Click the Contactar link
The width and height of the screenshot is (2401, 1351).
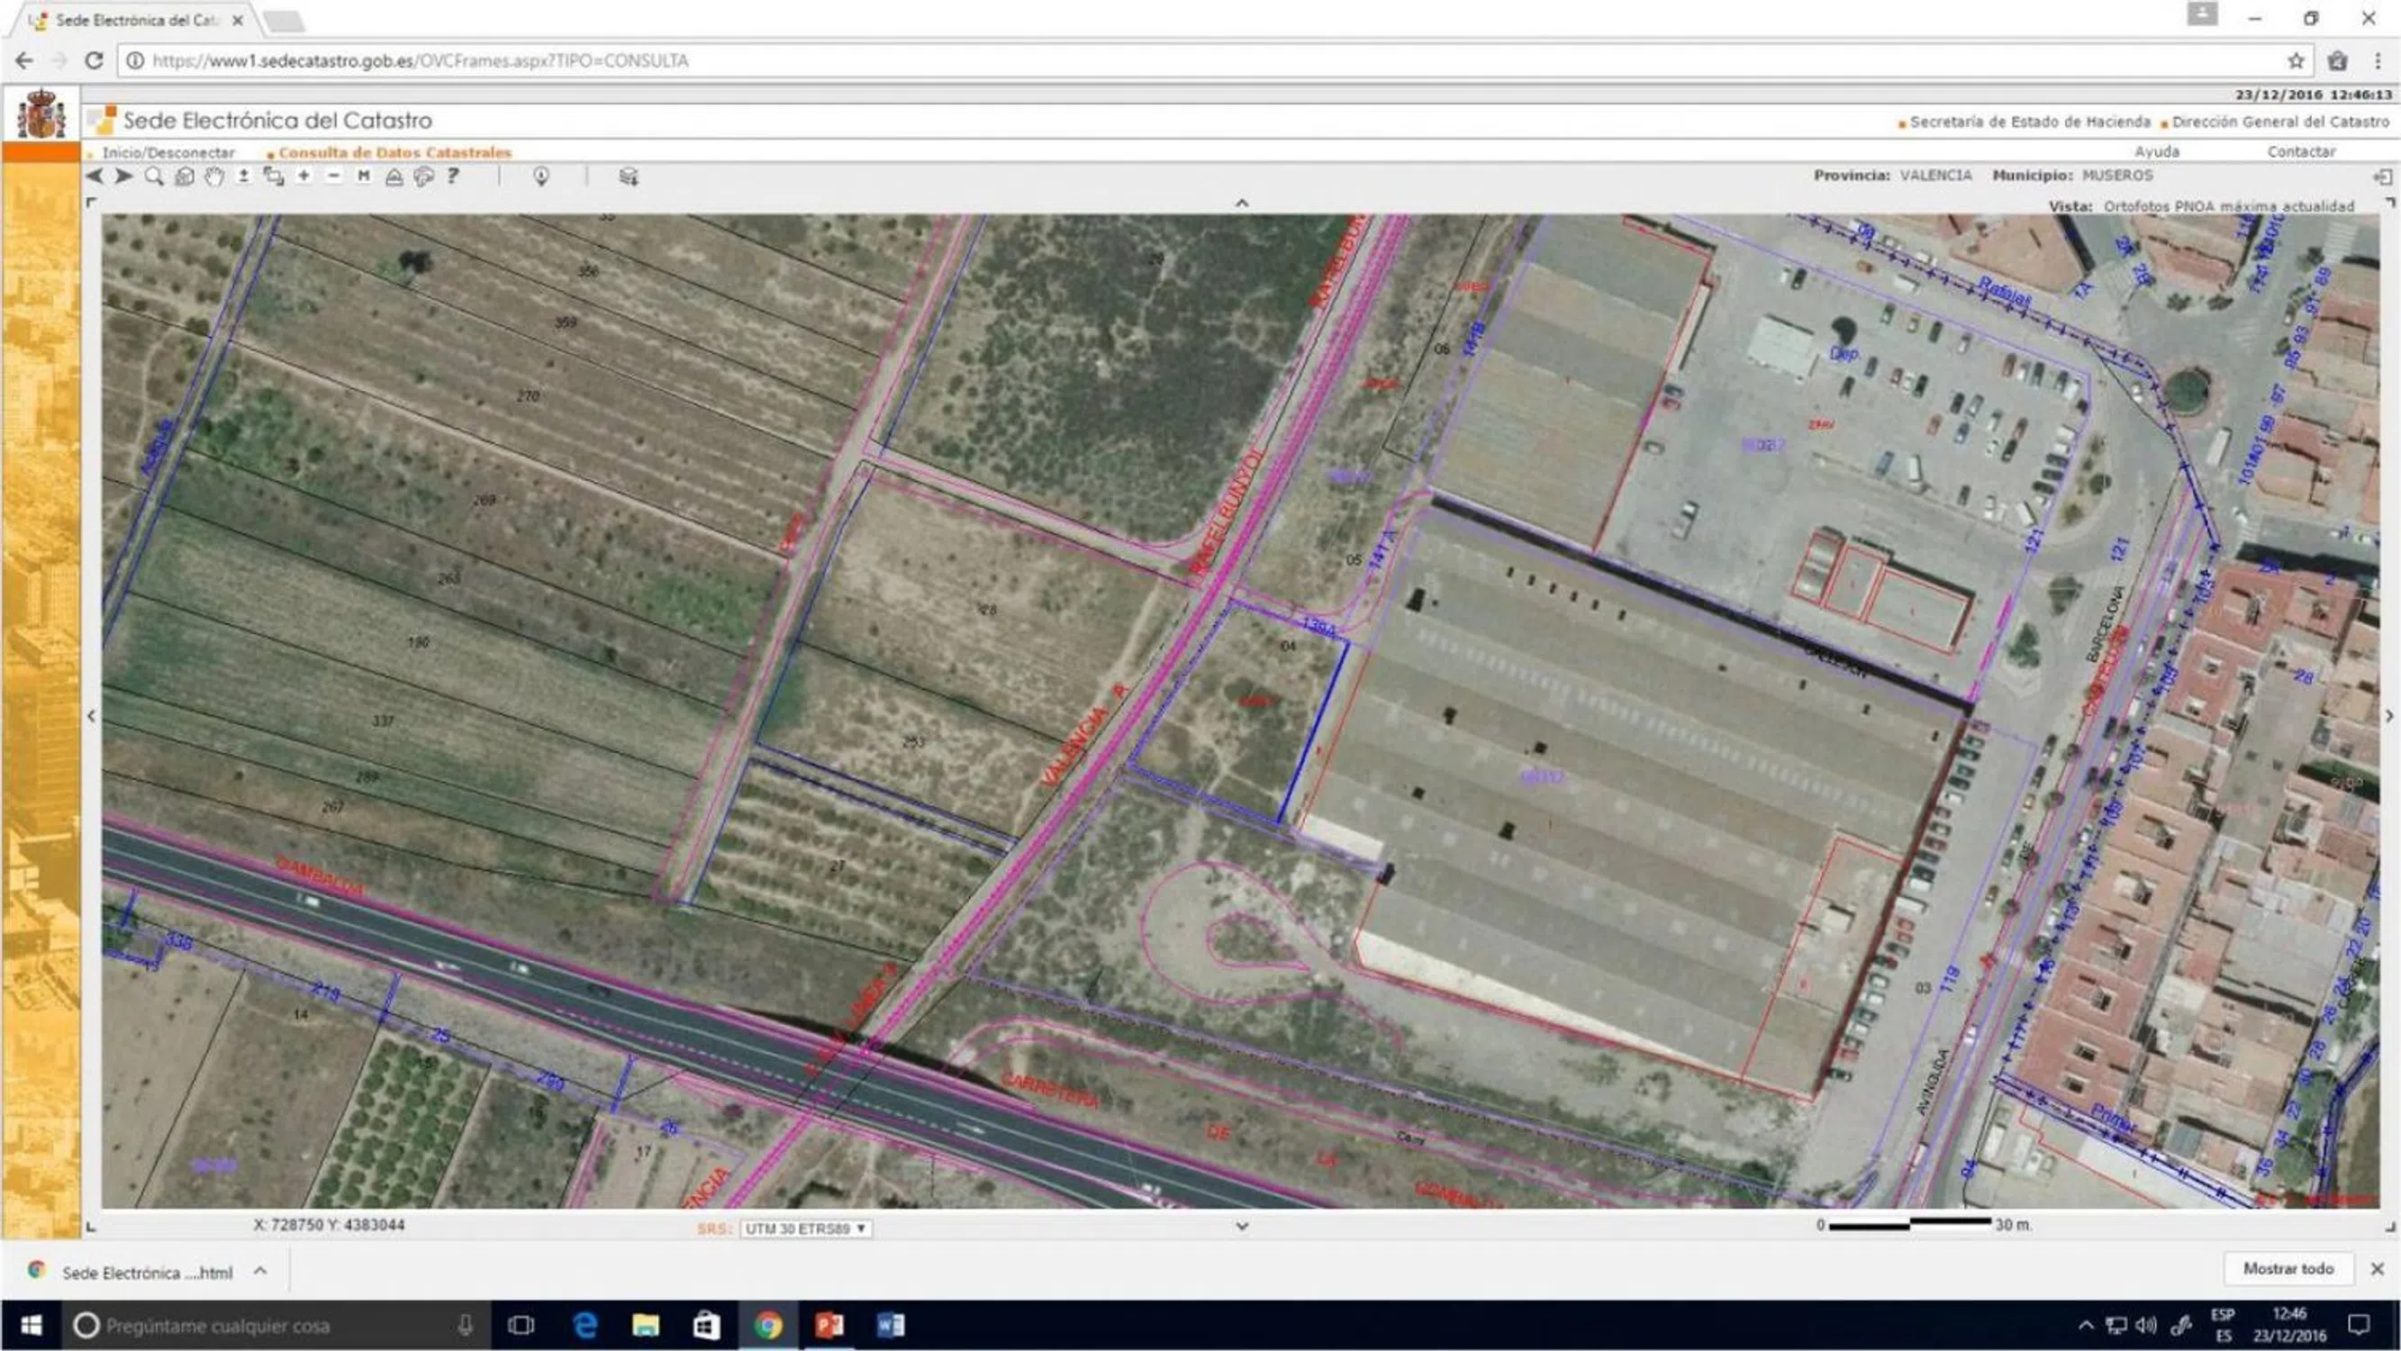coord(2300,151)
